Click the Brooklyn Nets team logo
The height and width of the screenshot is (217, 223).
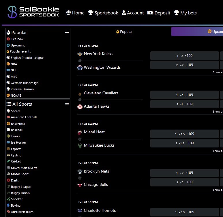(80, 172)
